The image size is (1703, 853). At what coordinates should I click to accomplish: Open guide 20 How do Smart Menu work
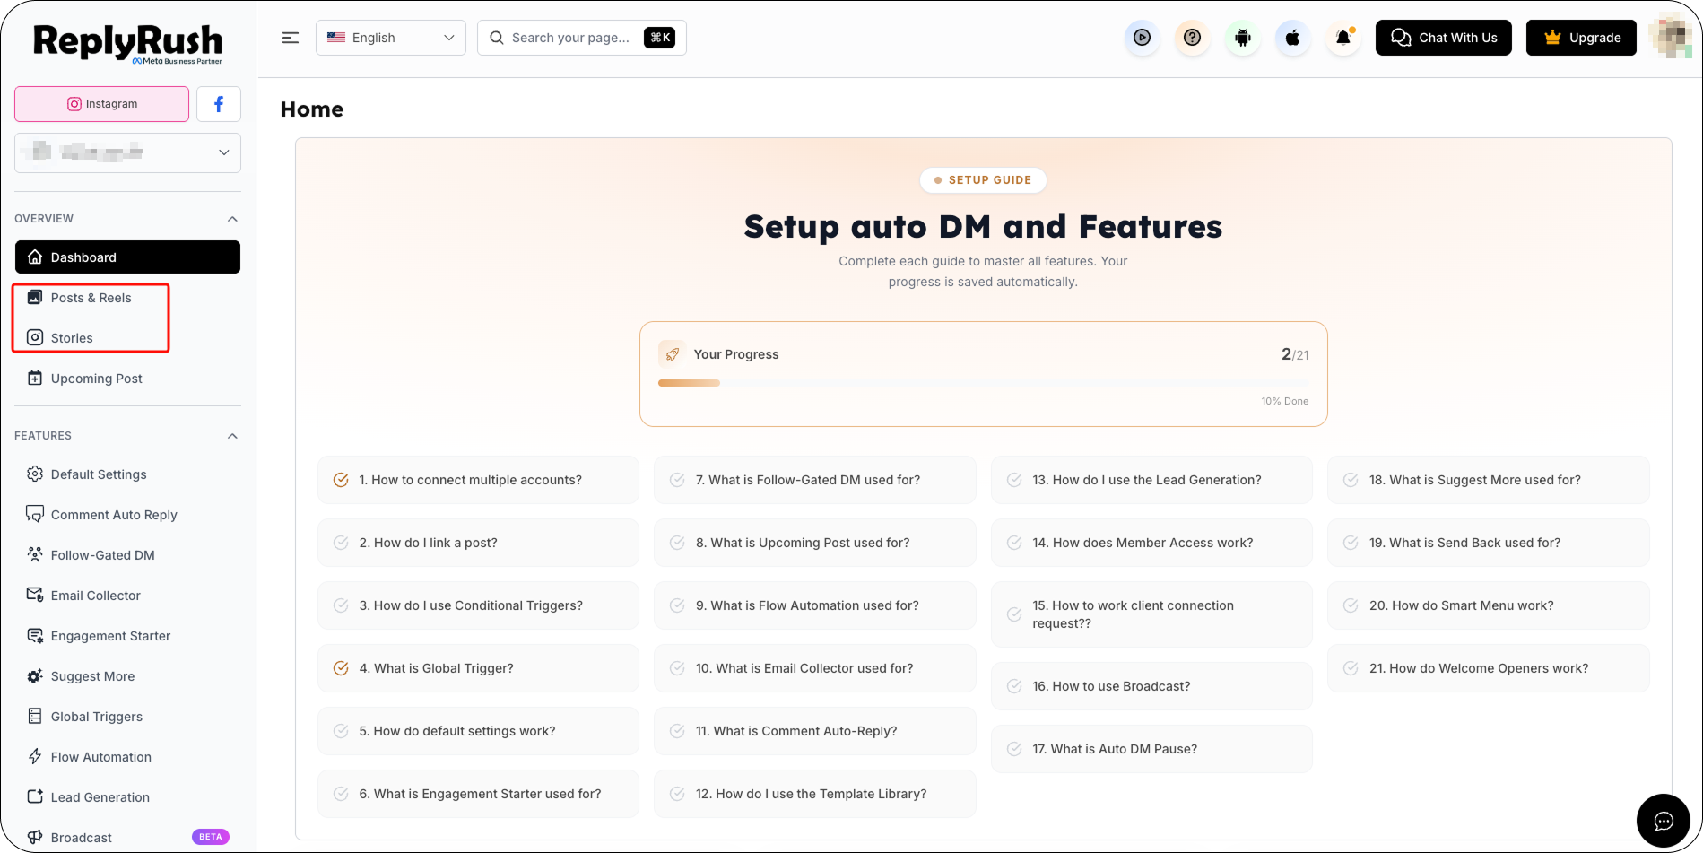[x=1488, y=605]
